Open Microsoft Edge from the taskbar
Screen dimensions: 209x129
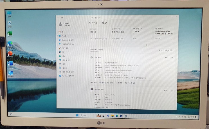117,116
